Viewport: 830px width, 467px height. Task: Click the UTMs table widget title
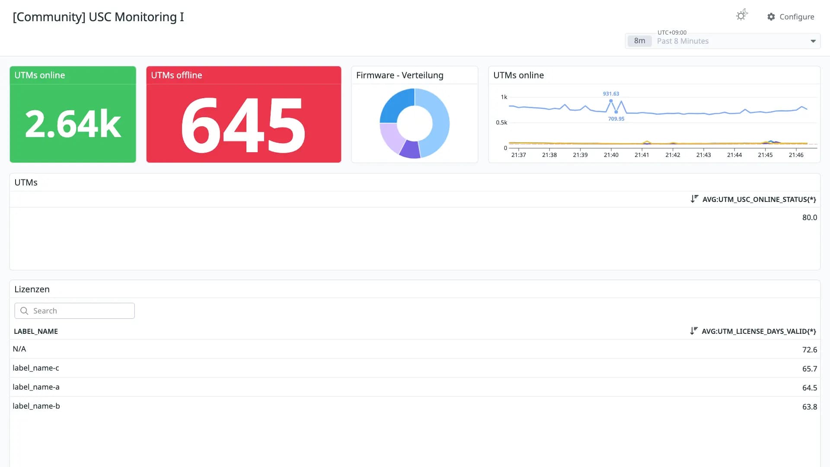pyautogui.click(x=26, y=182)
